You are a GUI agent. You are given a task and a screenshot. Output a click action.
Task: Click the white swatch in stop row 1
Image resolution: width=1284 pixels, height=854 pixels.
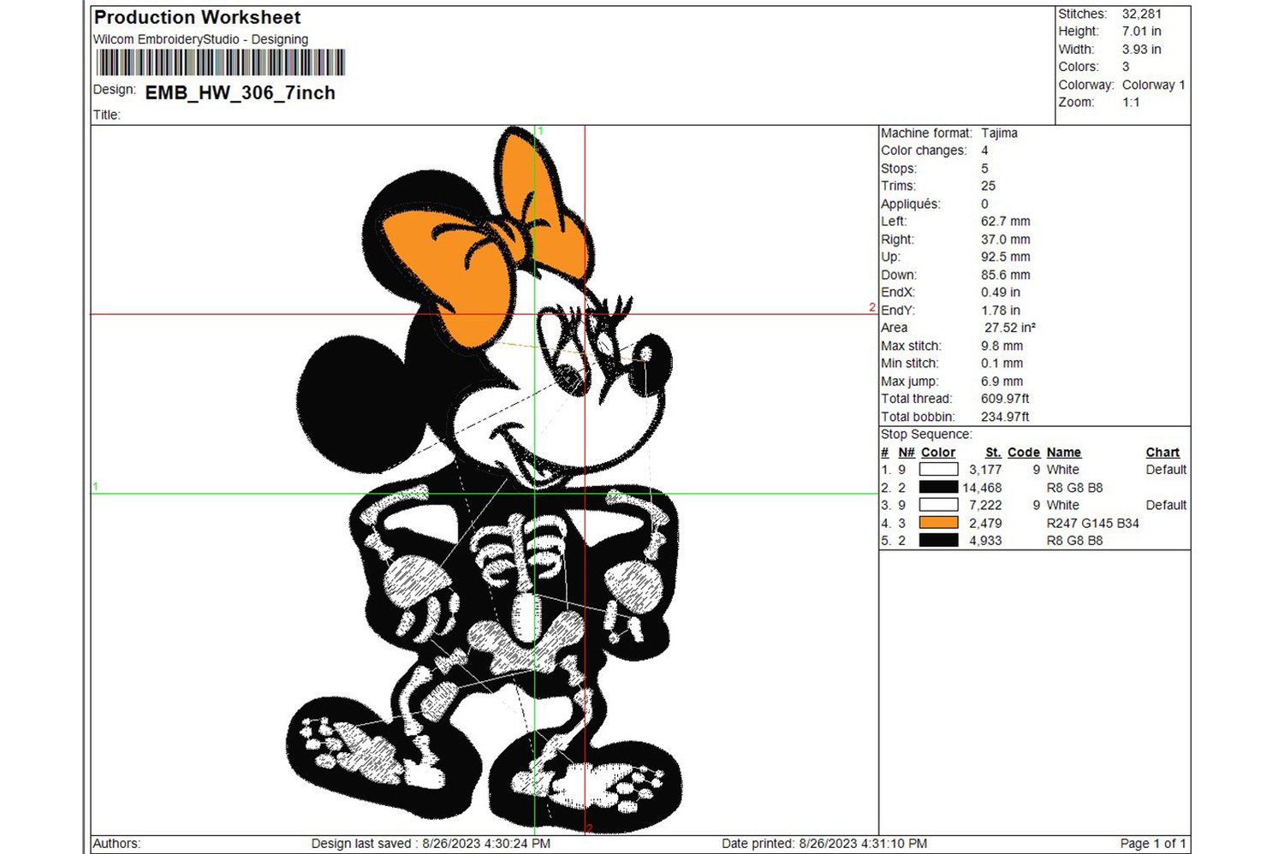point(938,470)
